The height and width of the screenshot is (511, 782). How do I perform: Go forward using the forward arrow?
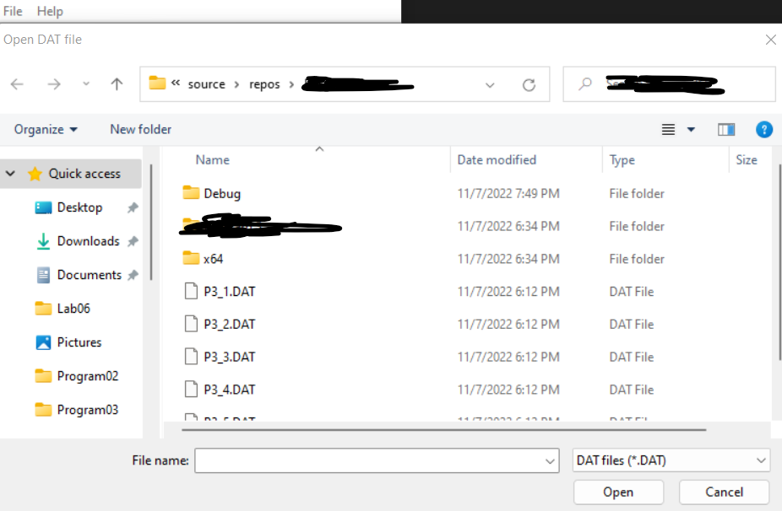coord(54,84)
